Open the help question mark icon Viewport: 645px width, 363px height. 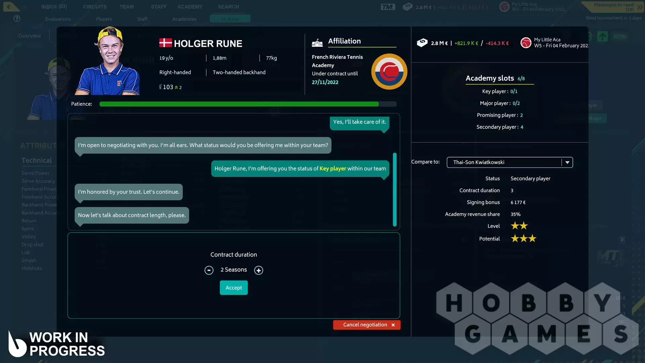pyautogui.click(x=17, y=19)
